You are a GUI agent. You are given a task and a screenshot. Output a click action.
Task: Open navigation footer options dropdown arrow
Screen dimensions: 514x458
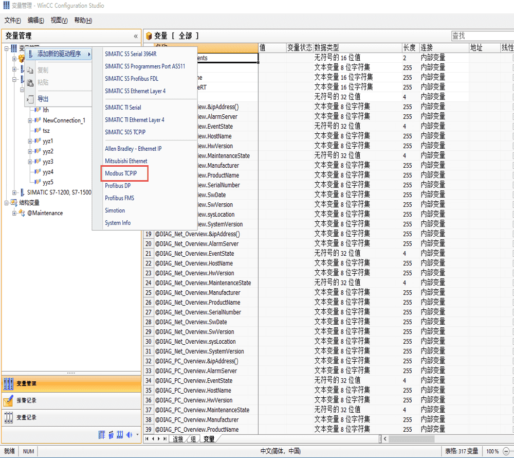tap(137, 435)
